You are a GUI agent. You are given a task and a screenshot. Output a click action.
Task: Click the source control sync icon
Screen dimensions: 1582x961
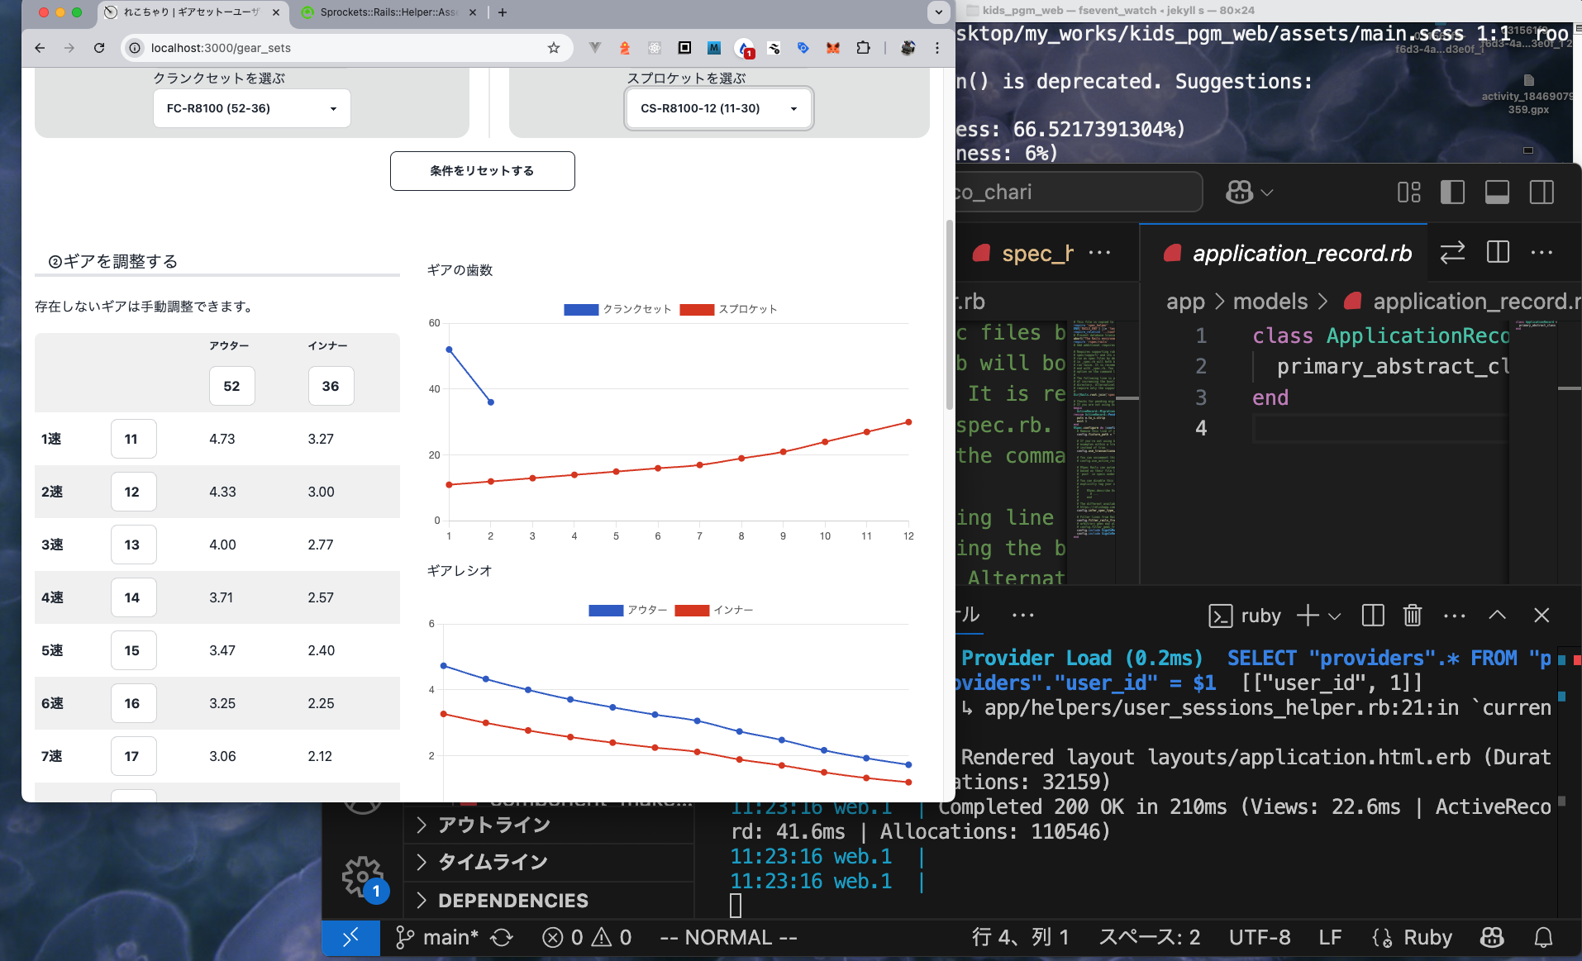click(502, 938)
